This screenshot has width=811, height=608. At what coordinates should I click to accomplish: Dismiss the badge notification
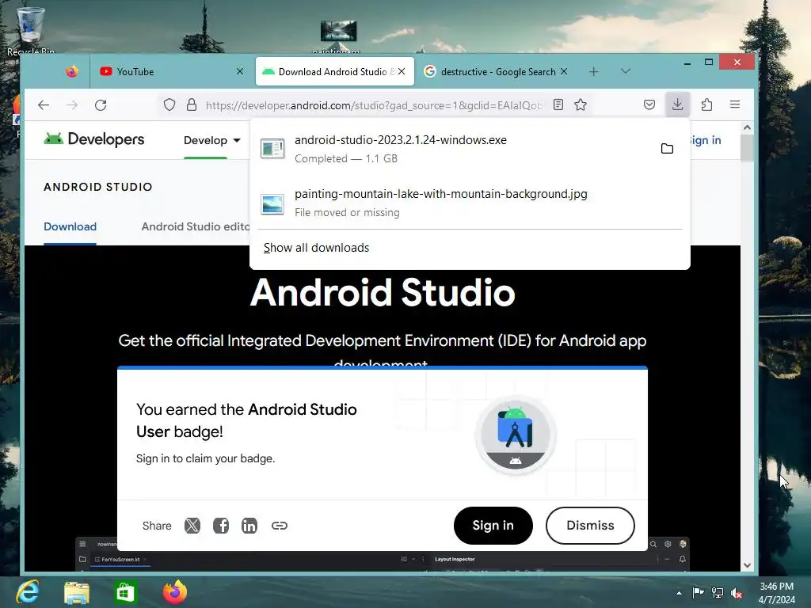tap(590, 526)
